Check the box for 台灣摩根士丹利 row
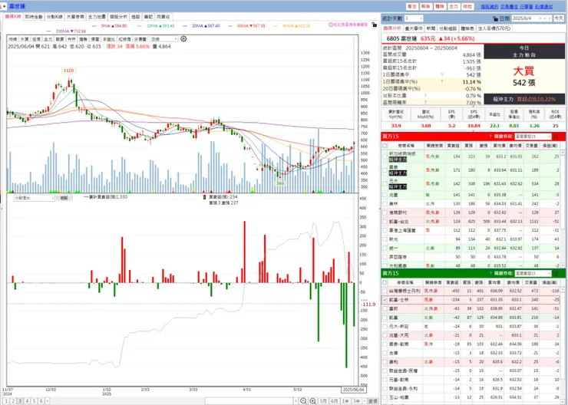 pyautogui.click(x=385, y=291)
